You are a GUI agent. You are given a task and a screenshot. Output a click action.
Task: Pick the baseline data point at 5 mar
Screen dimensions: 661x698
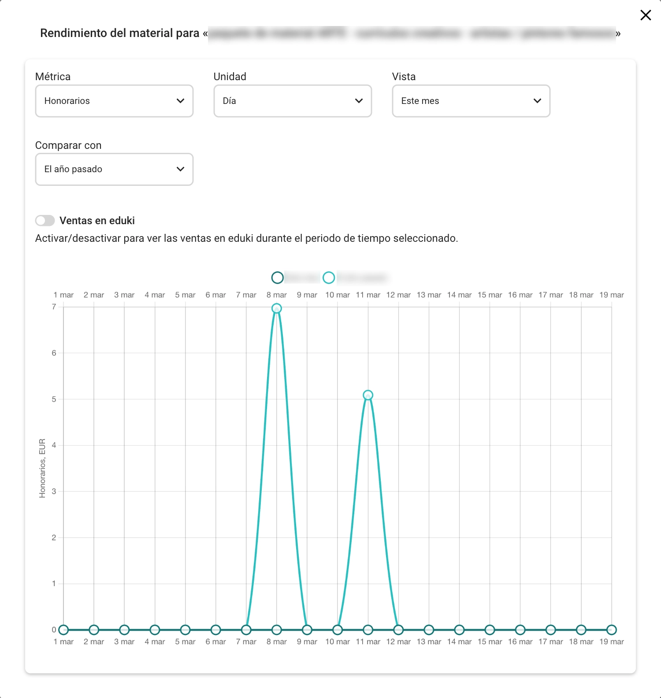185,630
